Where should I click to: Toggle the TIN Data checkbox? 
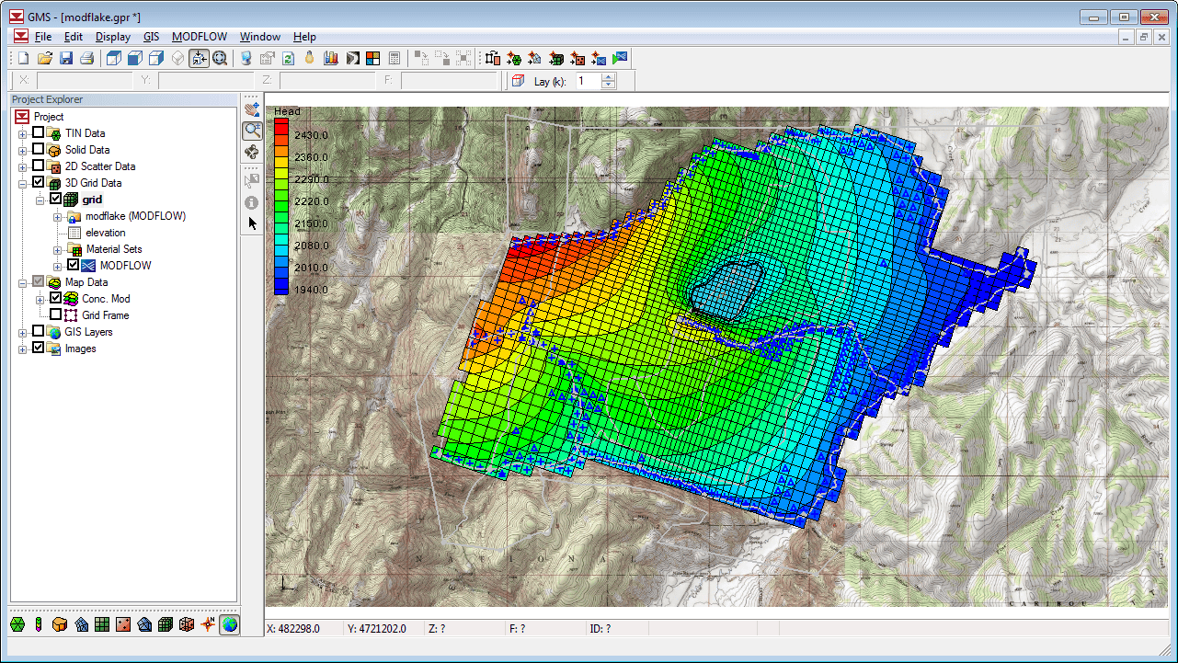pos(38,133)
